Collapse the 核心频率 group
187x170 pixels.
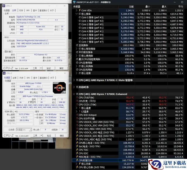click(77, 14)
